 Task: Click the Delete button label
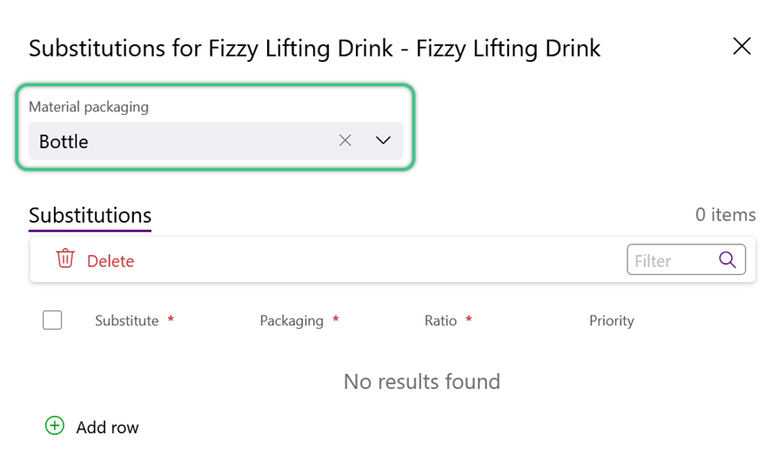tap(111, 261)
